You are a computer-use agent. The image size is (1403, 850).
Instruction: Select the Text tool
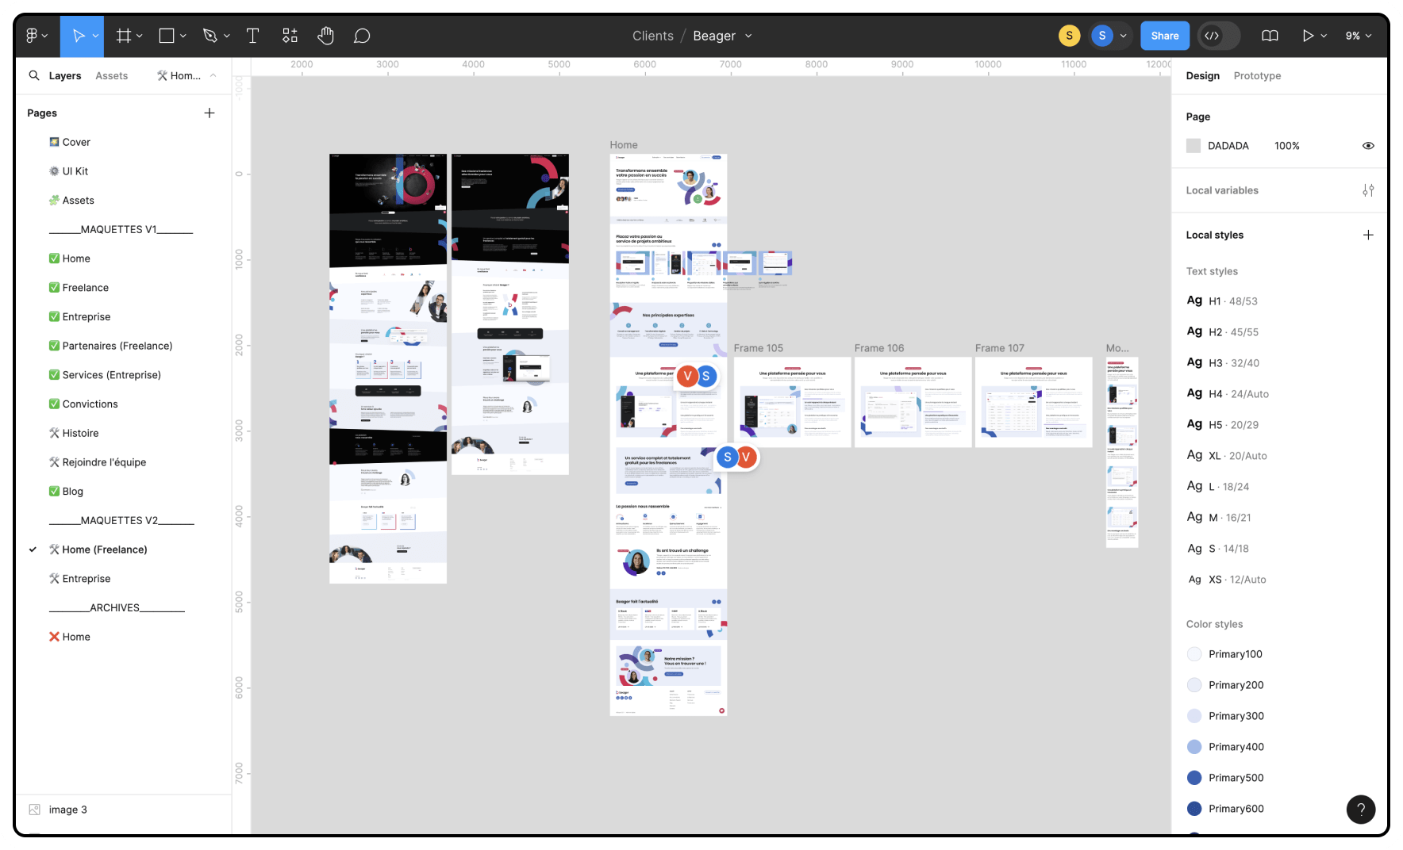pos(253,36)
